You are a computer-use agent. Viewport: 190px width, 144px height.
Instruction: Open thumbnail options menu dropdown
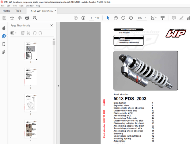[x=13, y=33]
